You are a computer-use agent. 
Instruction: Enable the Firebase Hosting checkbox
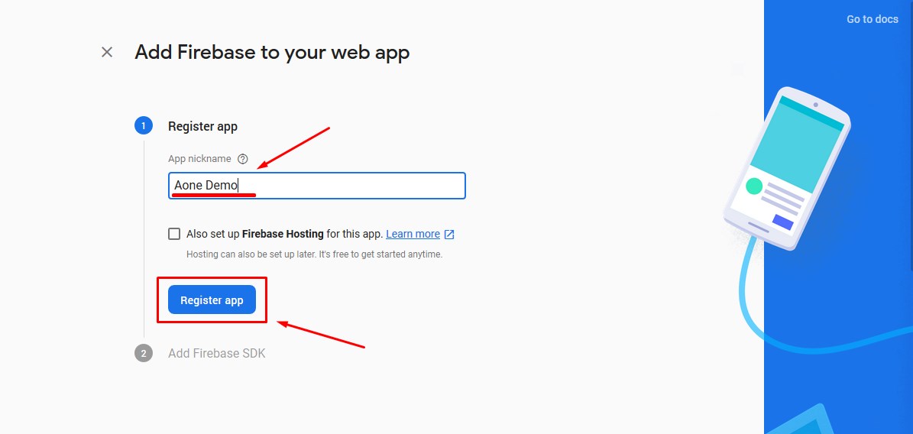coord(174,234)
